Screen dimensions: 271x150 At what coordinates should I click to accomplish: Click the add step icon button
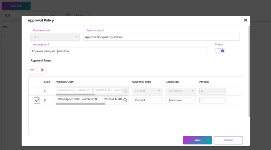(32, 70)
